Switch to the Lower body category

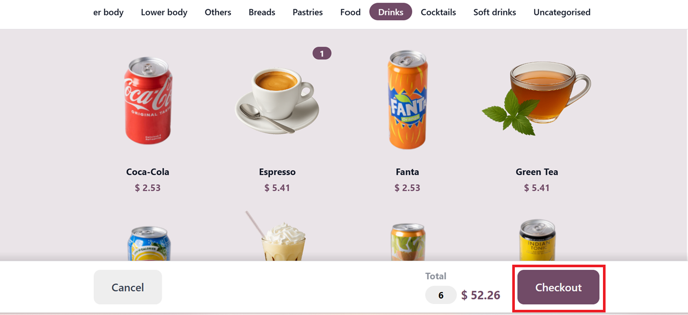click(164, 12)
